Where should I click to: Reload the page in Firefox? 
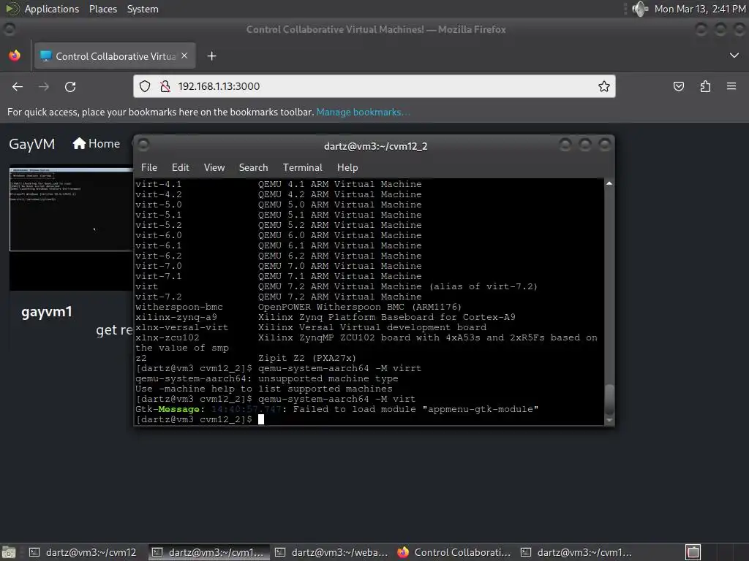(x=70, y=86)
